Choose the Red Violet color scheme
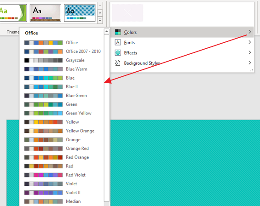Image resolution: width=260 pixels, height=206 pixels. [x=63, y=175]
